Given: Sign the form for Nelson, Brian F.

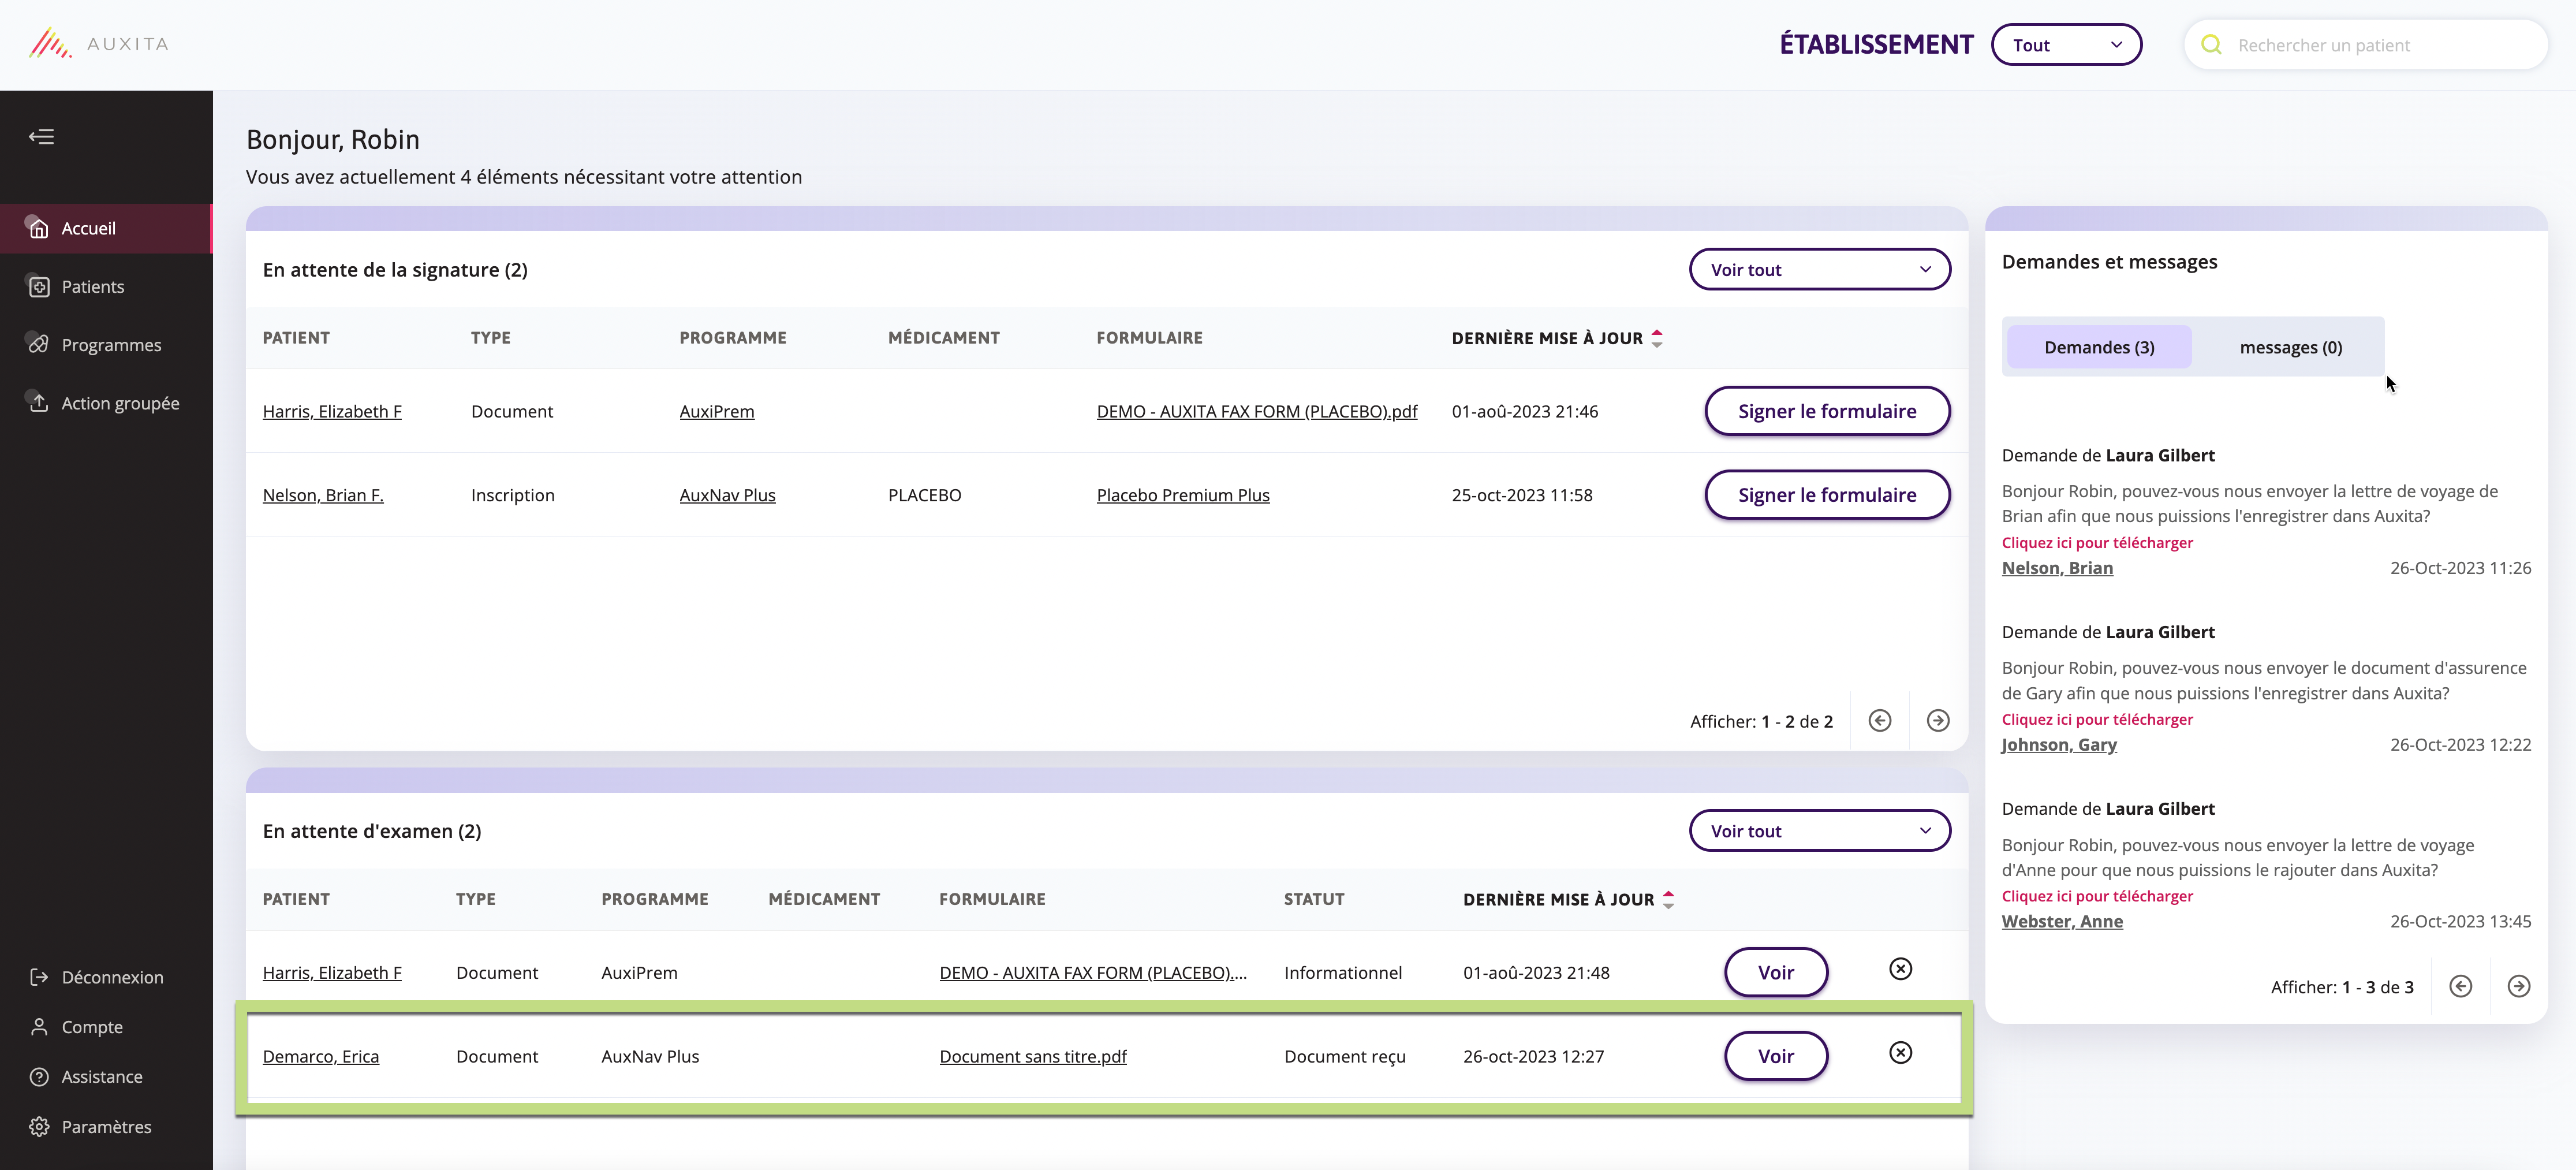Looking at the screenshot, I should pyautogui.click(x=1827, y=495).
